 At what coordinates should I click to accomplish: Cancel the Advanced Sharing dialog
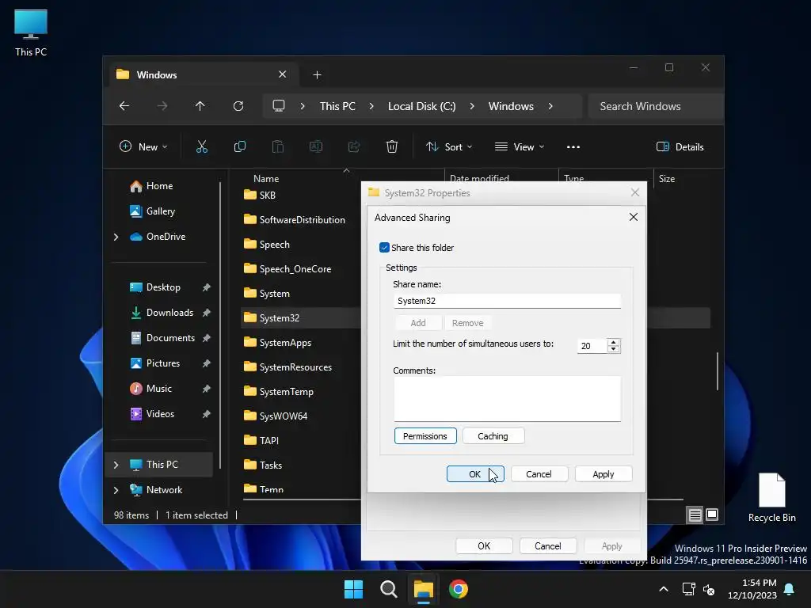539,474
